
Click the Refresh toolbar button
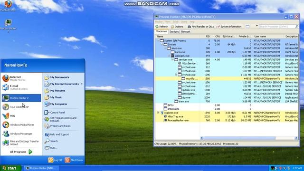[161, 27]
